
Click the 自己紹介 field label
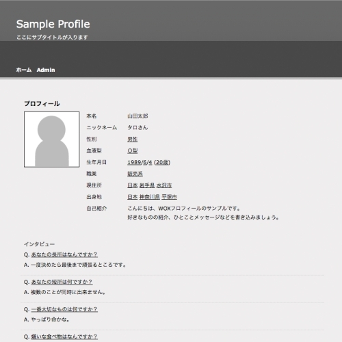click(96, 209)
